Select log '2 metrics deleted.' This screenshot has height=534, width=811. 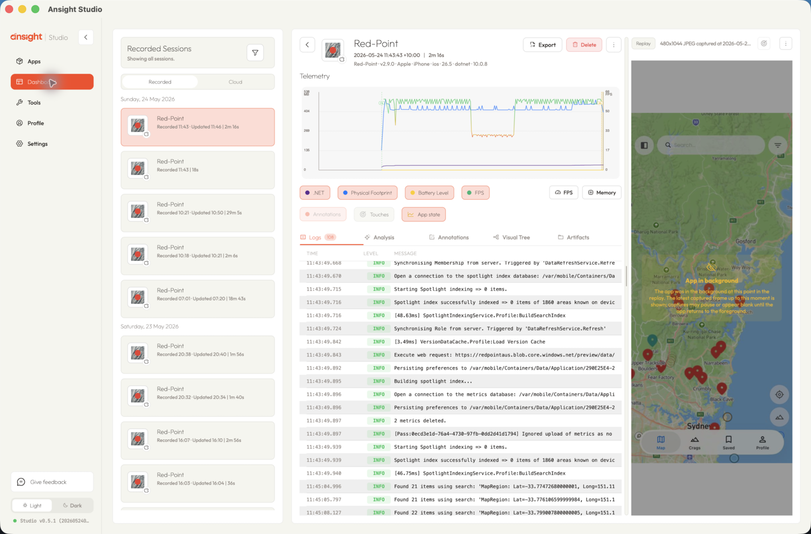(460, 421)
